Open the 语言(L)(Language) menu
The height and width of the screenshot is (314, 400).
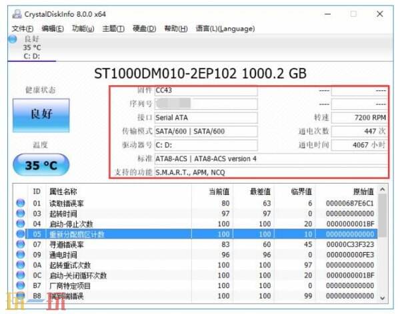pos(225,29)
